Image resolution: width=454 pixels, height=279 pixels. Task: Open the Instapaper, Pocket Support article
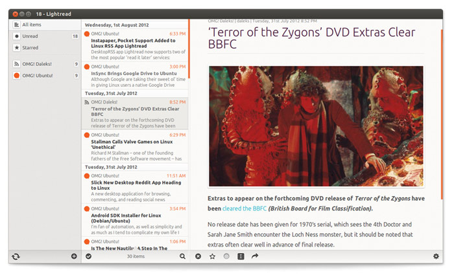(x=134, y=43)
